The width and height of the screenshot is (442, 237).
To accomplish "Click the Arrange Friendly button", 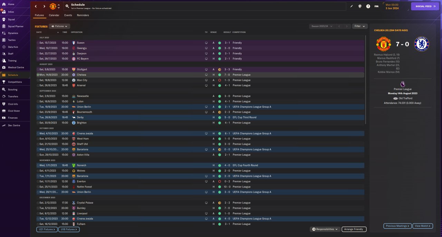I will tap(354, 229).
